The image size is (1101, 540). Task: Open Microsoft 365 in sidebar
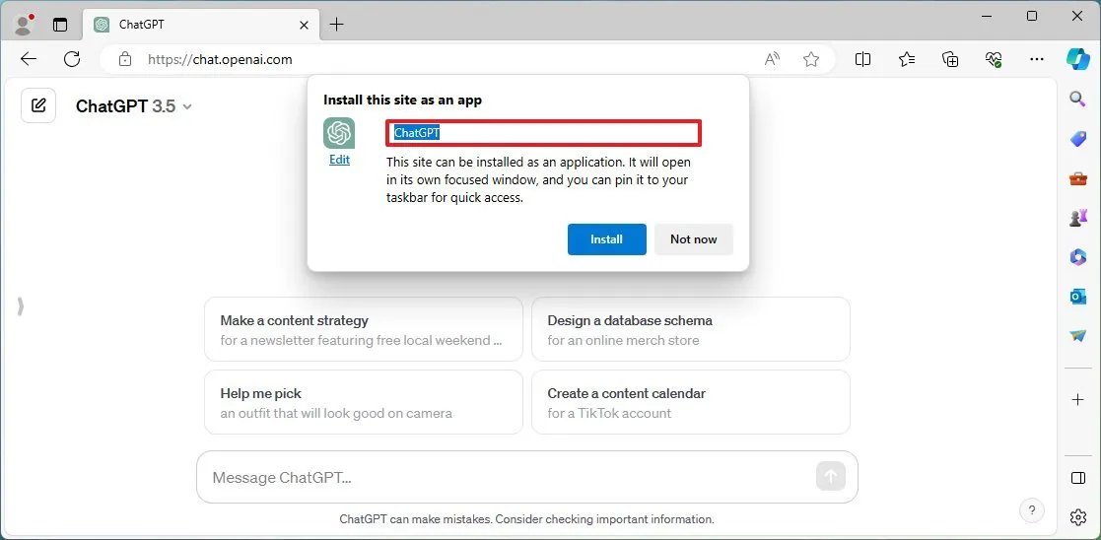(1077, 258)
